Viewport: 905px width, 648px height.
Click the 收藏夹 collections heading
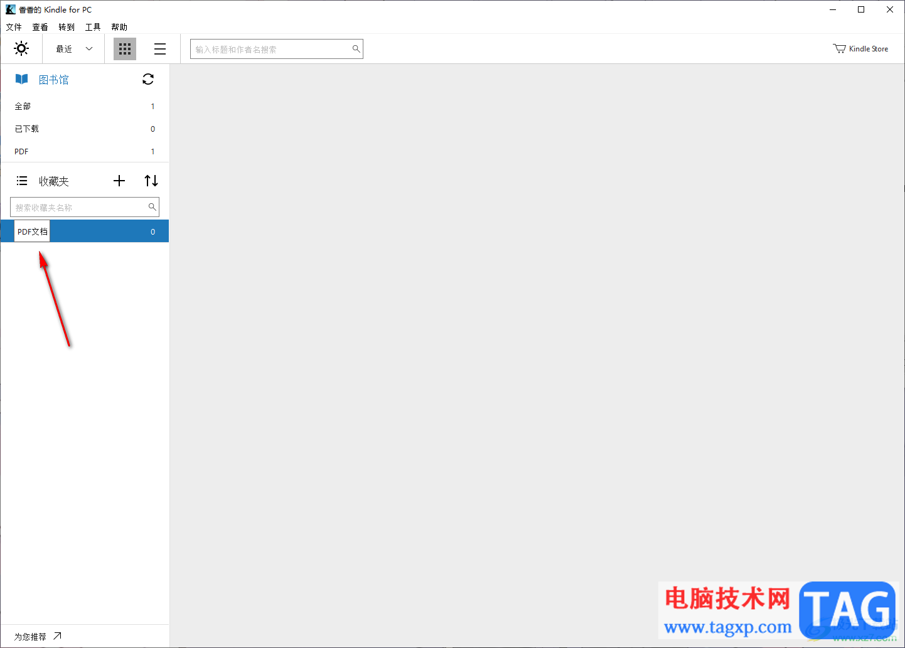(54, 181)
